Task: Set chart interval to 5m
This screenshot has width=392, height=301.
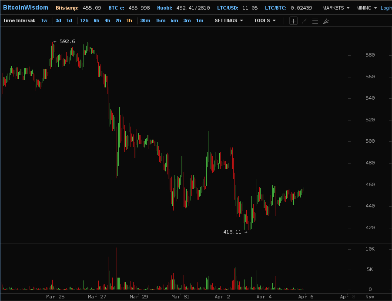Action: (x=174, y=20)
